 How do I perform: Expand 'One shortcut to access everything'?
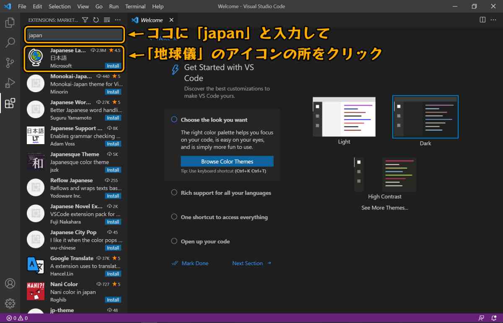[224, 217]
